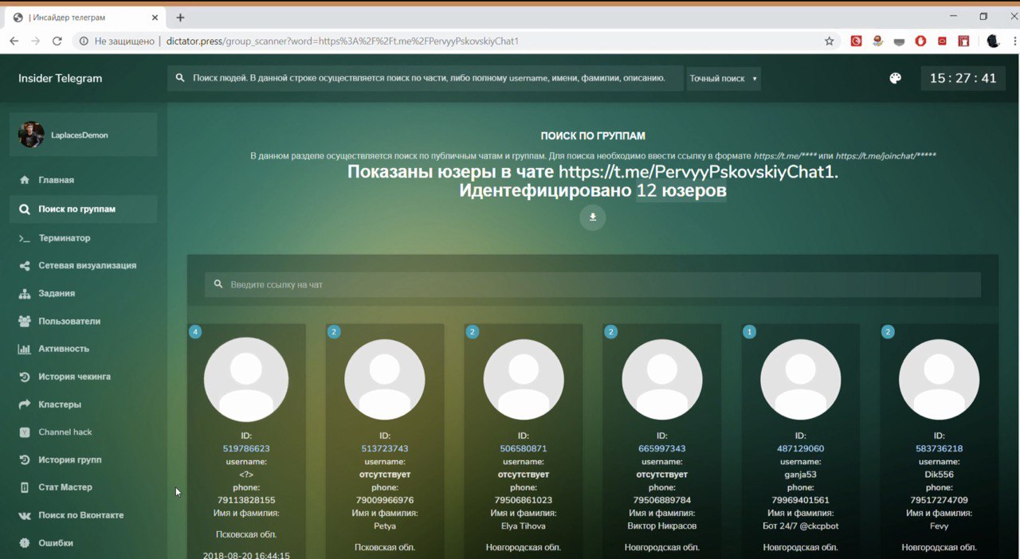Click the download users list button

(593, 217)
